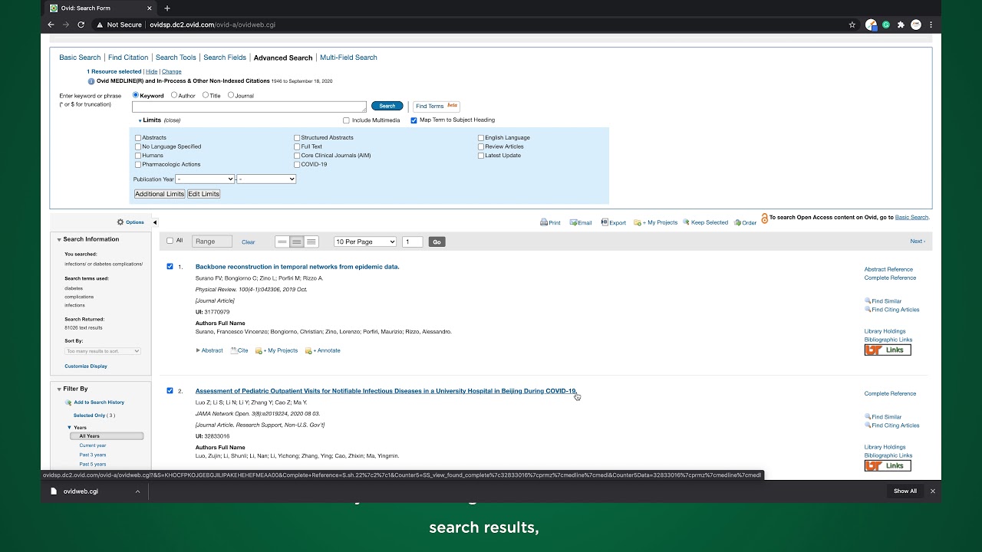Uncheck Map Term to Subject Heading

click(414, 120)
